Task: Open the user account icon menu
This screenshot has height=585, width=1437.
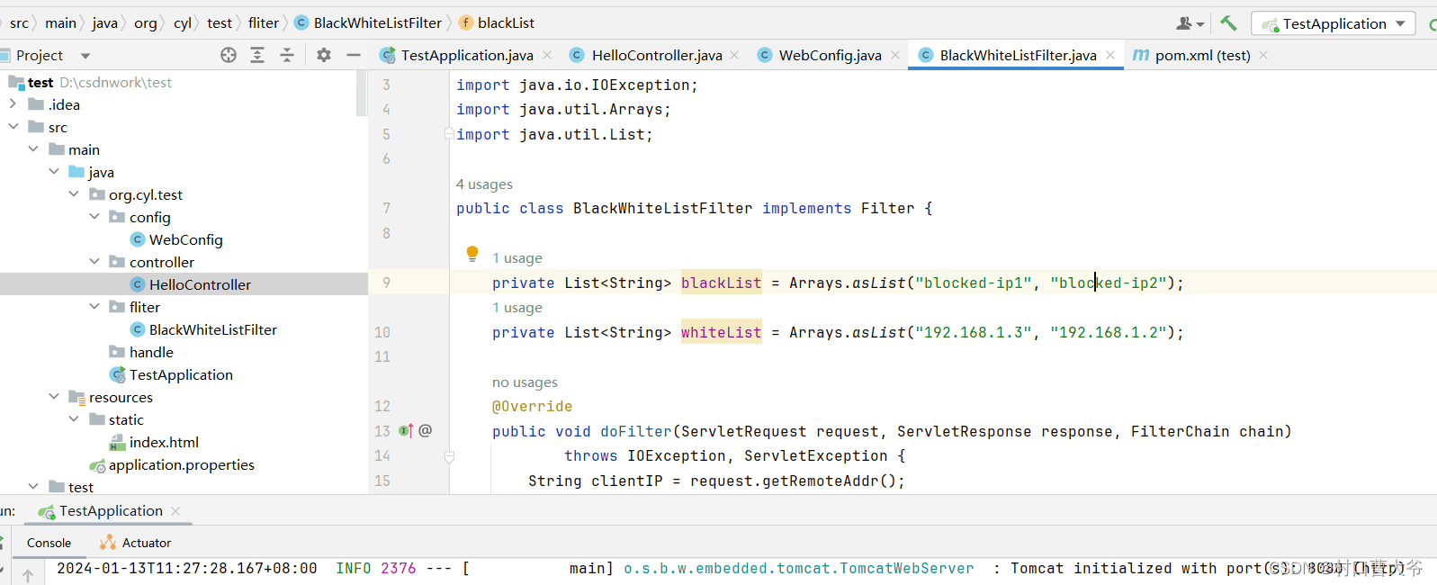Action: click(1190, 23)
